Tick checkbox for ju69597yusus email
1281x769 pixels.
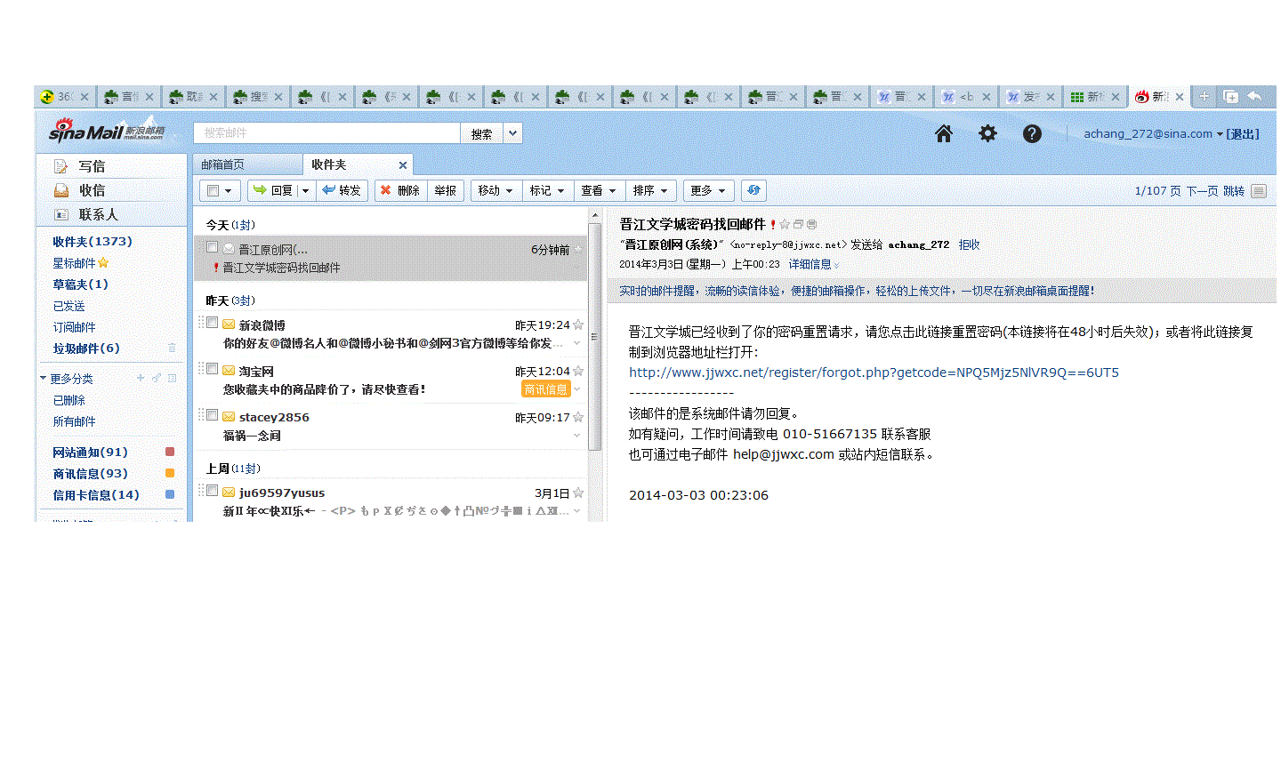[212, 490]
